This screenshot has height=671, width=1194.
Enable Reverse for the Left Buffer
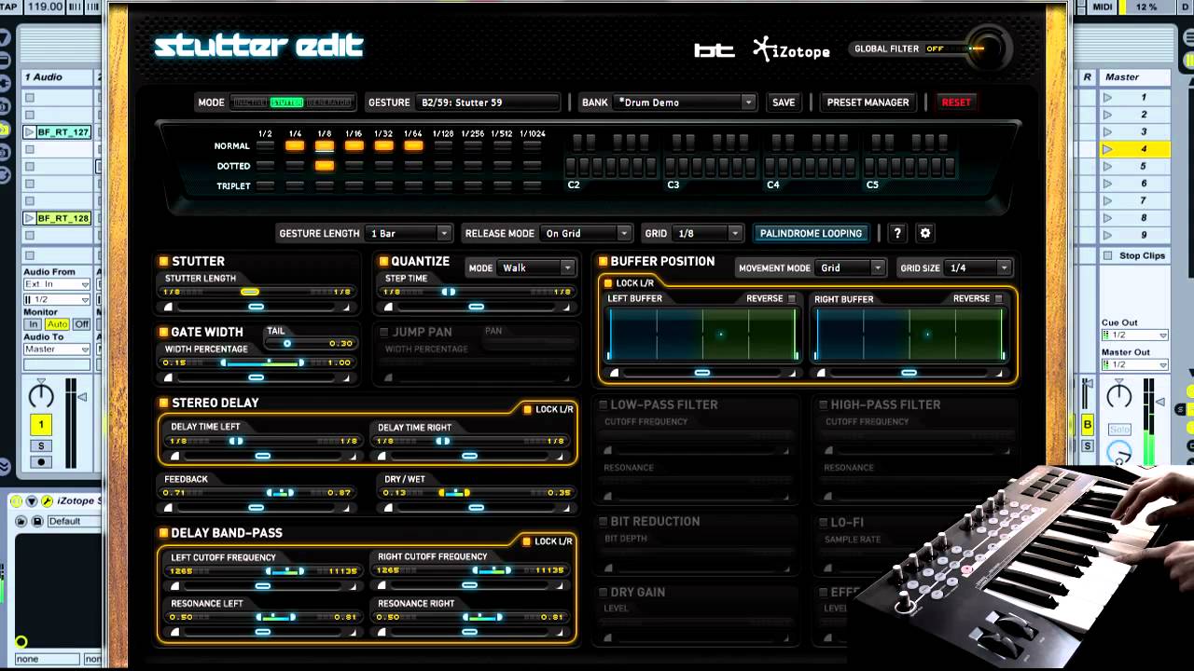(x=792, y=299)
